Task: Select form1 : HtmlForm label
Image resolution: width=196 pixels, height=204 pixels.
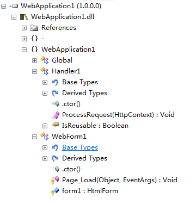Action: (90, 191)
